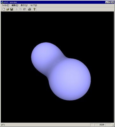This screenshot has height=127, width=115.
Task: Click the gmview application icon in the title bar
Action: point(2,2)
